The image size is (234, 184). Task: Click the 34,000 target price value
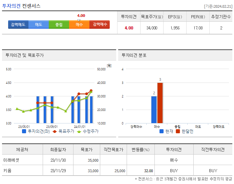click(152, 28)
